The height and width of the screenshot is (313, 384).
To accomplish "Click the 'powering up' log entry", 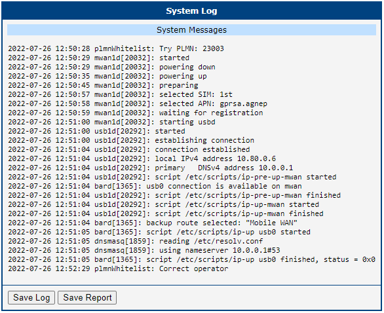I will coord(107,76).
